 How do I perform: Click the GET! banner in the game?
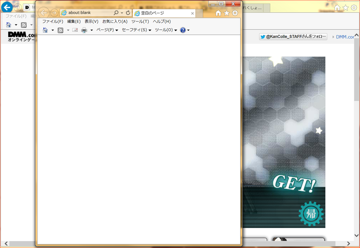pyautogui.click(x=294, y=183)
